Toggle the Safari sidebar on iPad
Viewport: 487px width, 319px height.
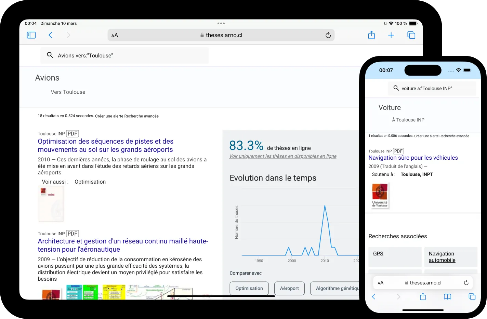[31, 35]
